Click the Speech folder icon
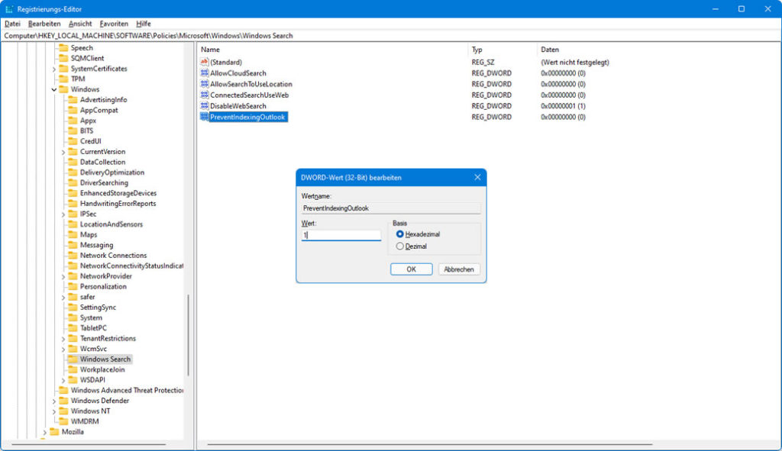 (x=63, y=48)
